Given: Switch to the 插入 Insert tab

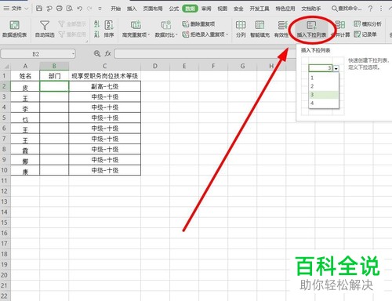Looking at the screenshot, I should [x=132, y=9].
